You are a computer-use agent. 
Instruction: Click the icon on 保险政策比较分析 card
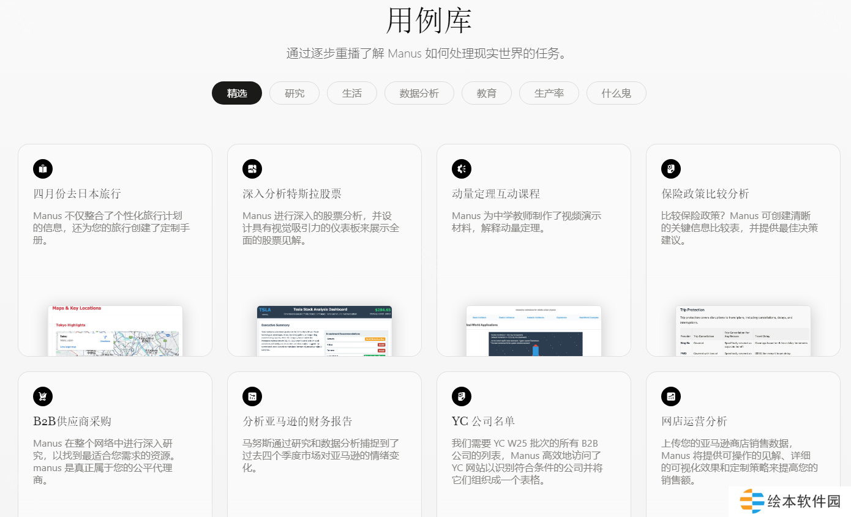(x=671, y=169)
